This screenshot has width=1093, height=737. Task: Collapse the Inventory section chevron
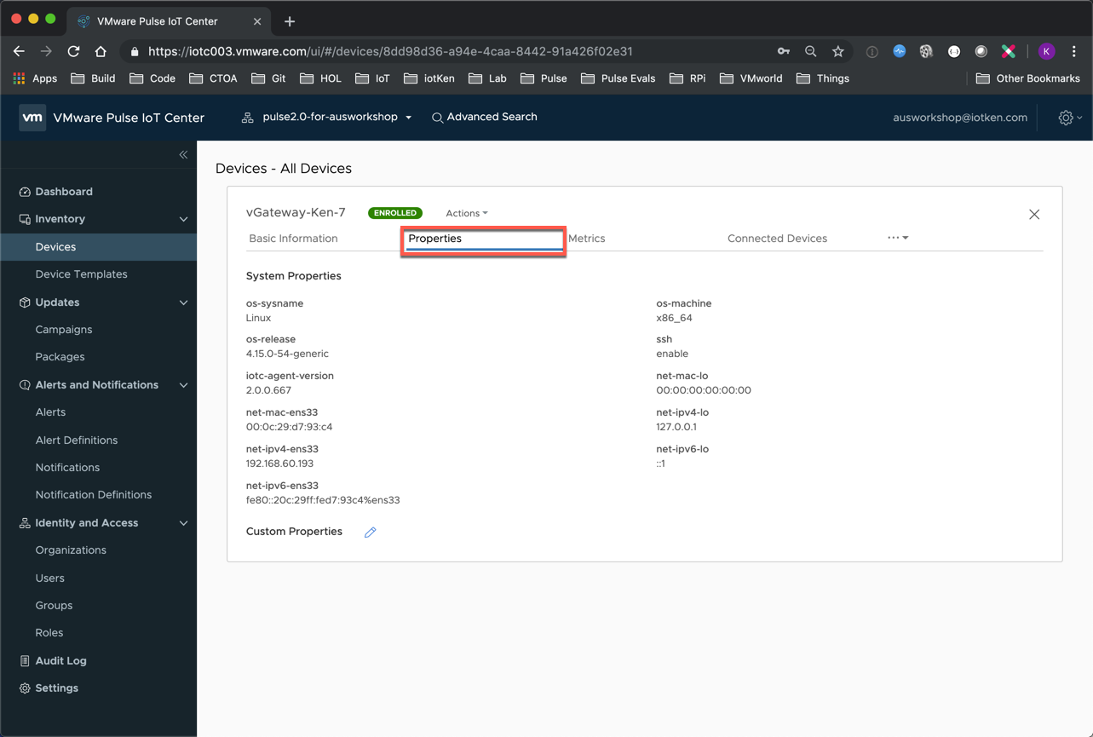click(x=183, y=219)
